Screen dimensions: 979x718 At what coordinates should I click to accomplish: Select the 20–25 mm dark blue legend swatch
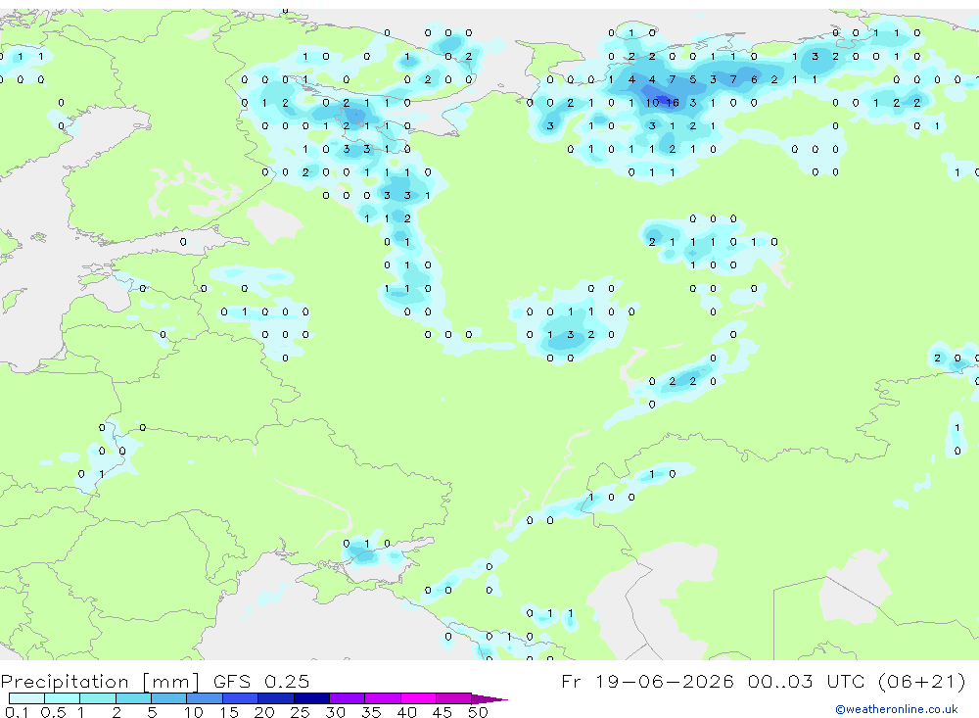pyautogui.click(x=276, y=698)
